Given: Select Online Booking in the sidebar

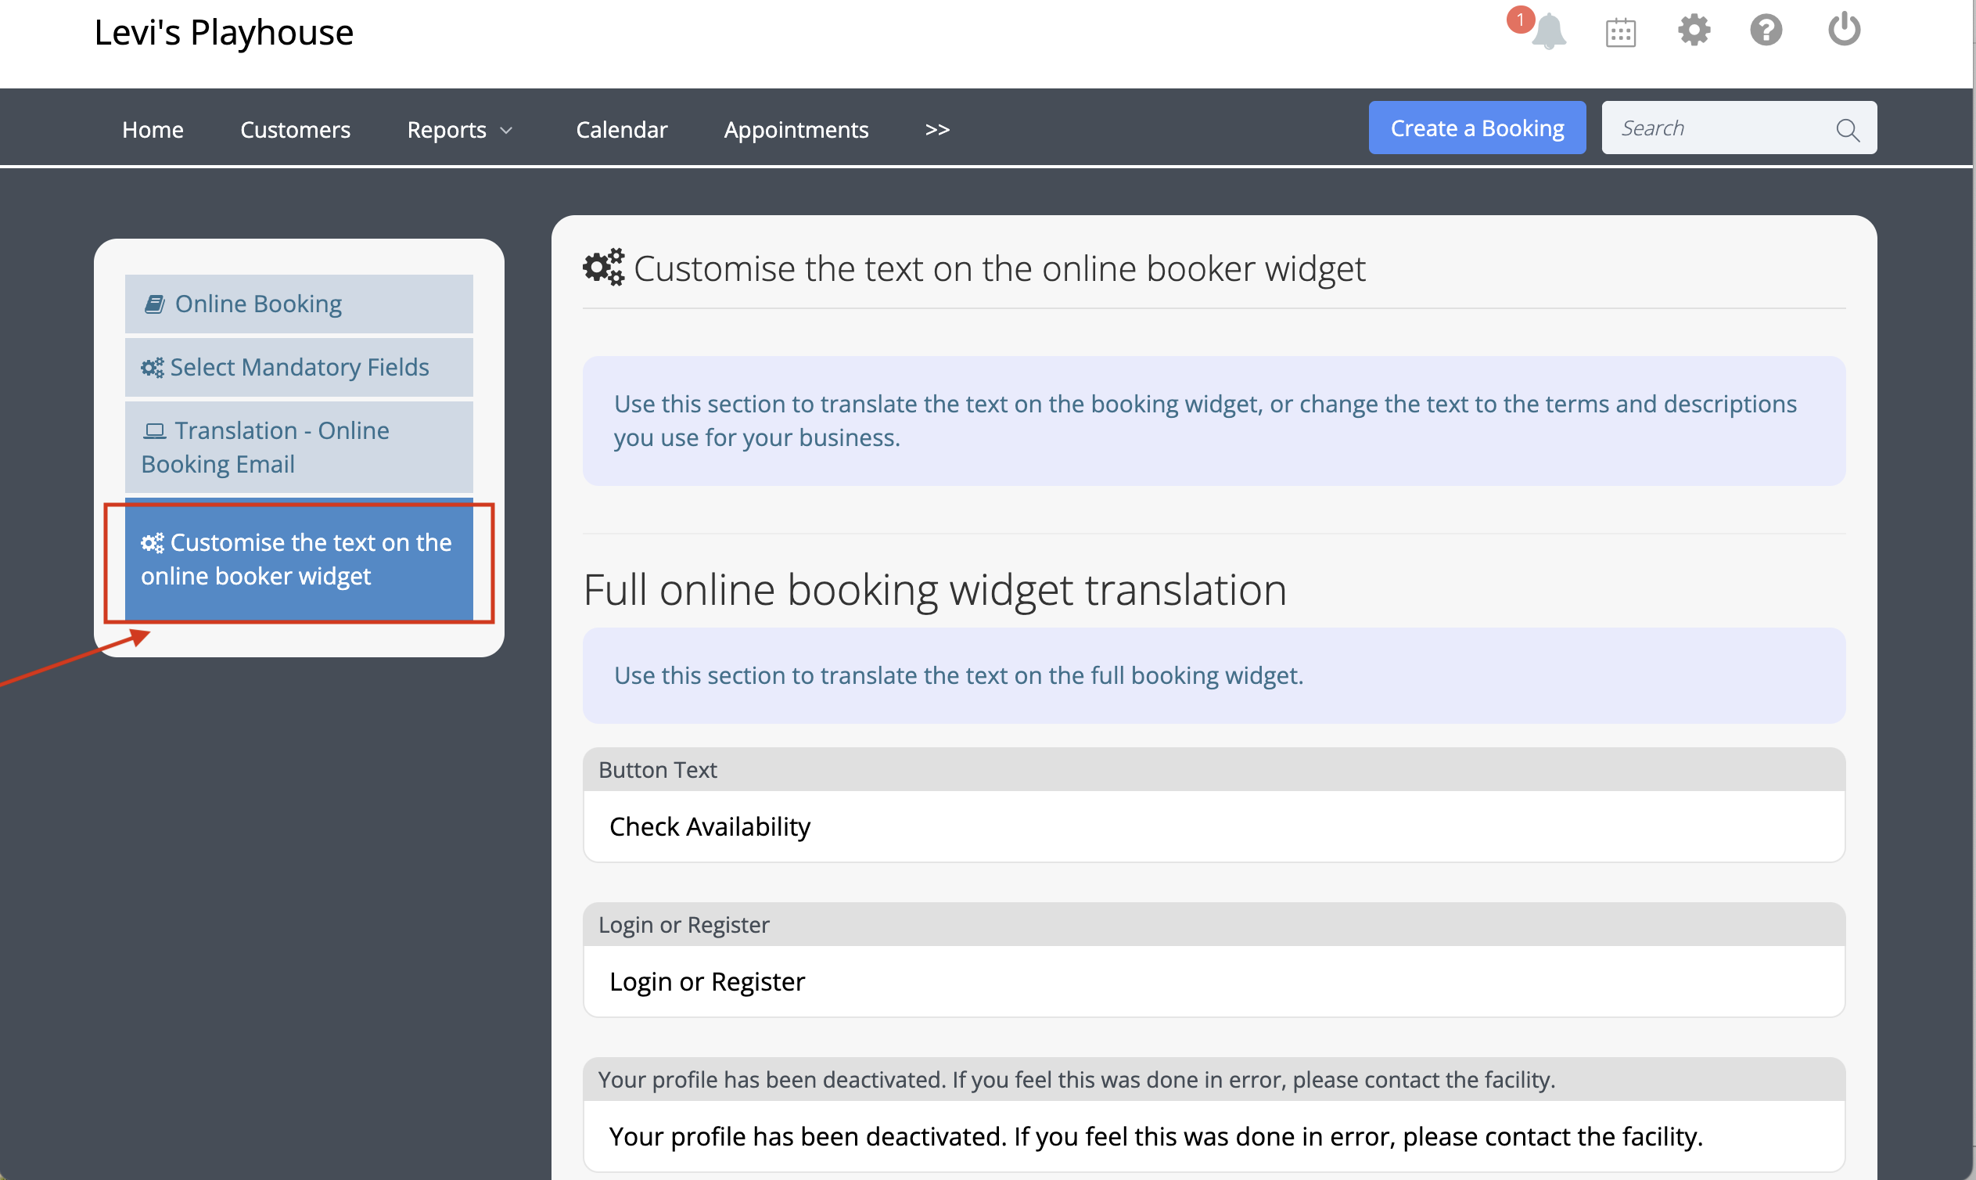Looking at the screenshot, I should [299, 304].
